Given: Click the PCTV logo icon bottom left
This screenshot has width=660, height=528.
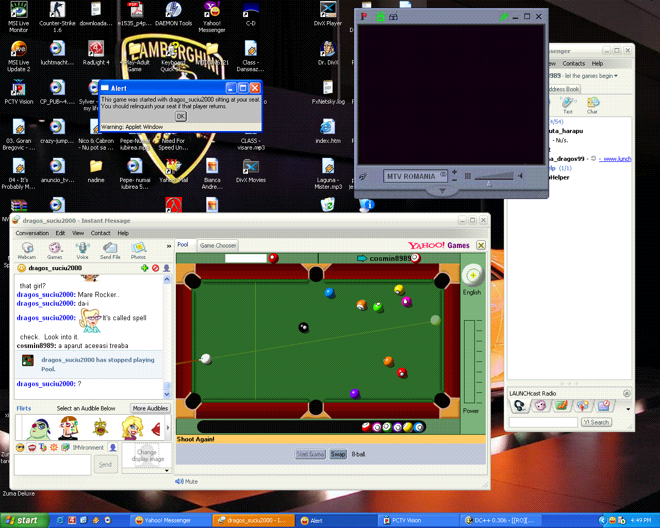Looking at the screenshot, I should [363, 176].
